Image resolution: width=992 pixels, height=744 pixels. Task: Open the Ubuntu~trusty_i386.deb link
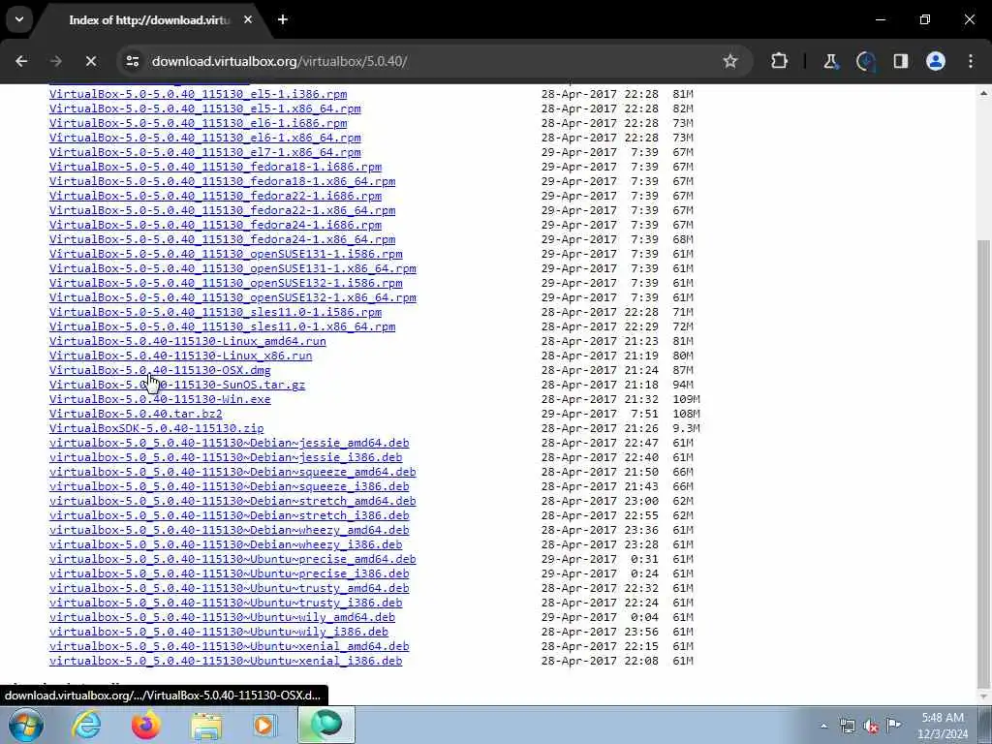226,603
